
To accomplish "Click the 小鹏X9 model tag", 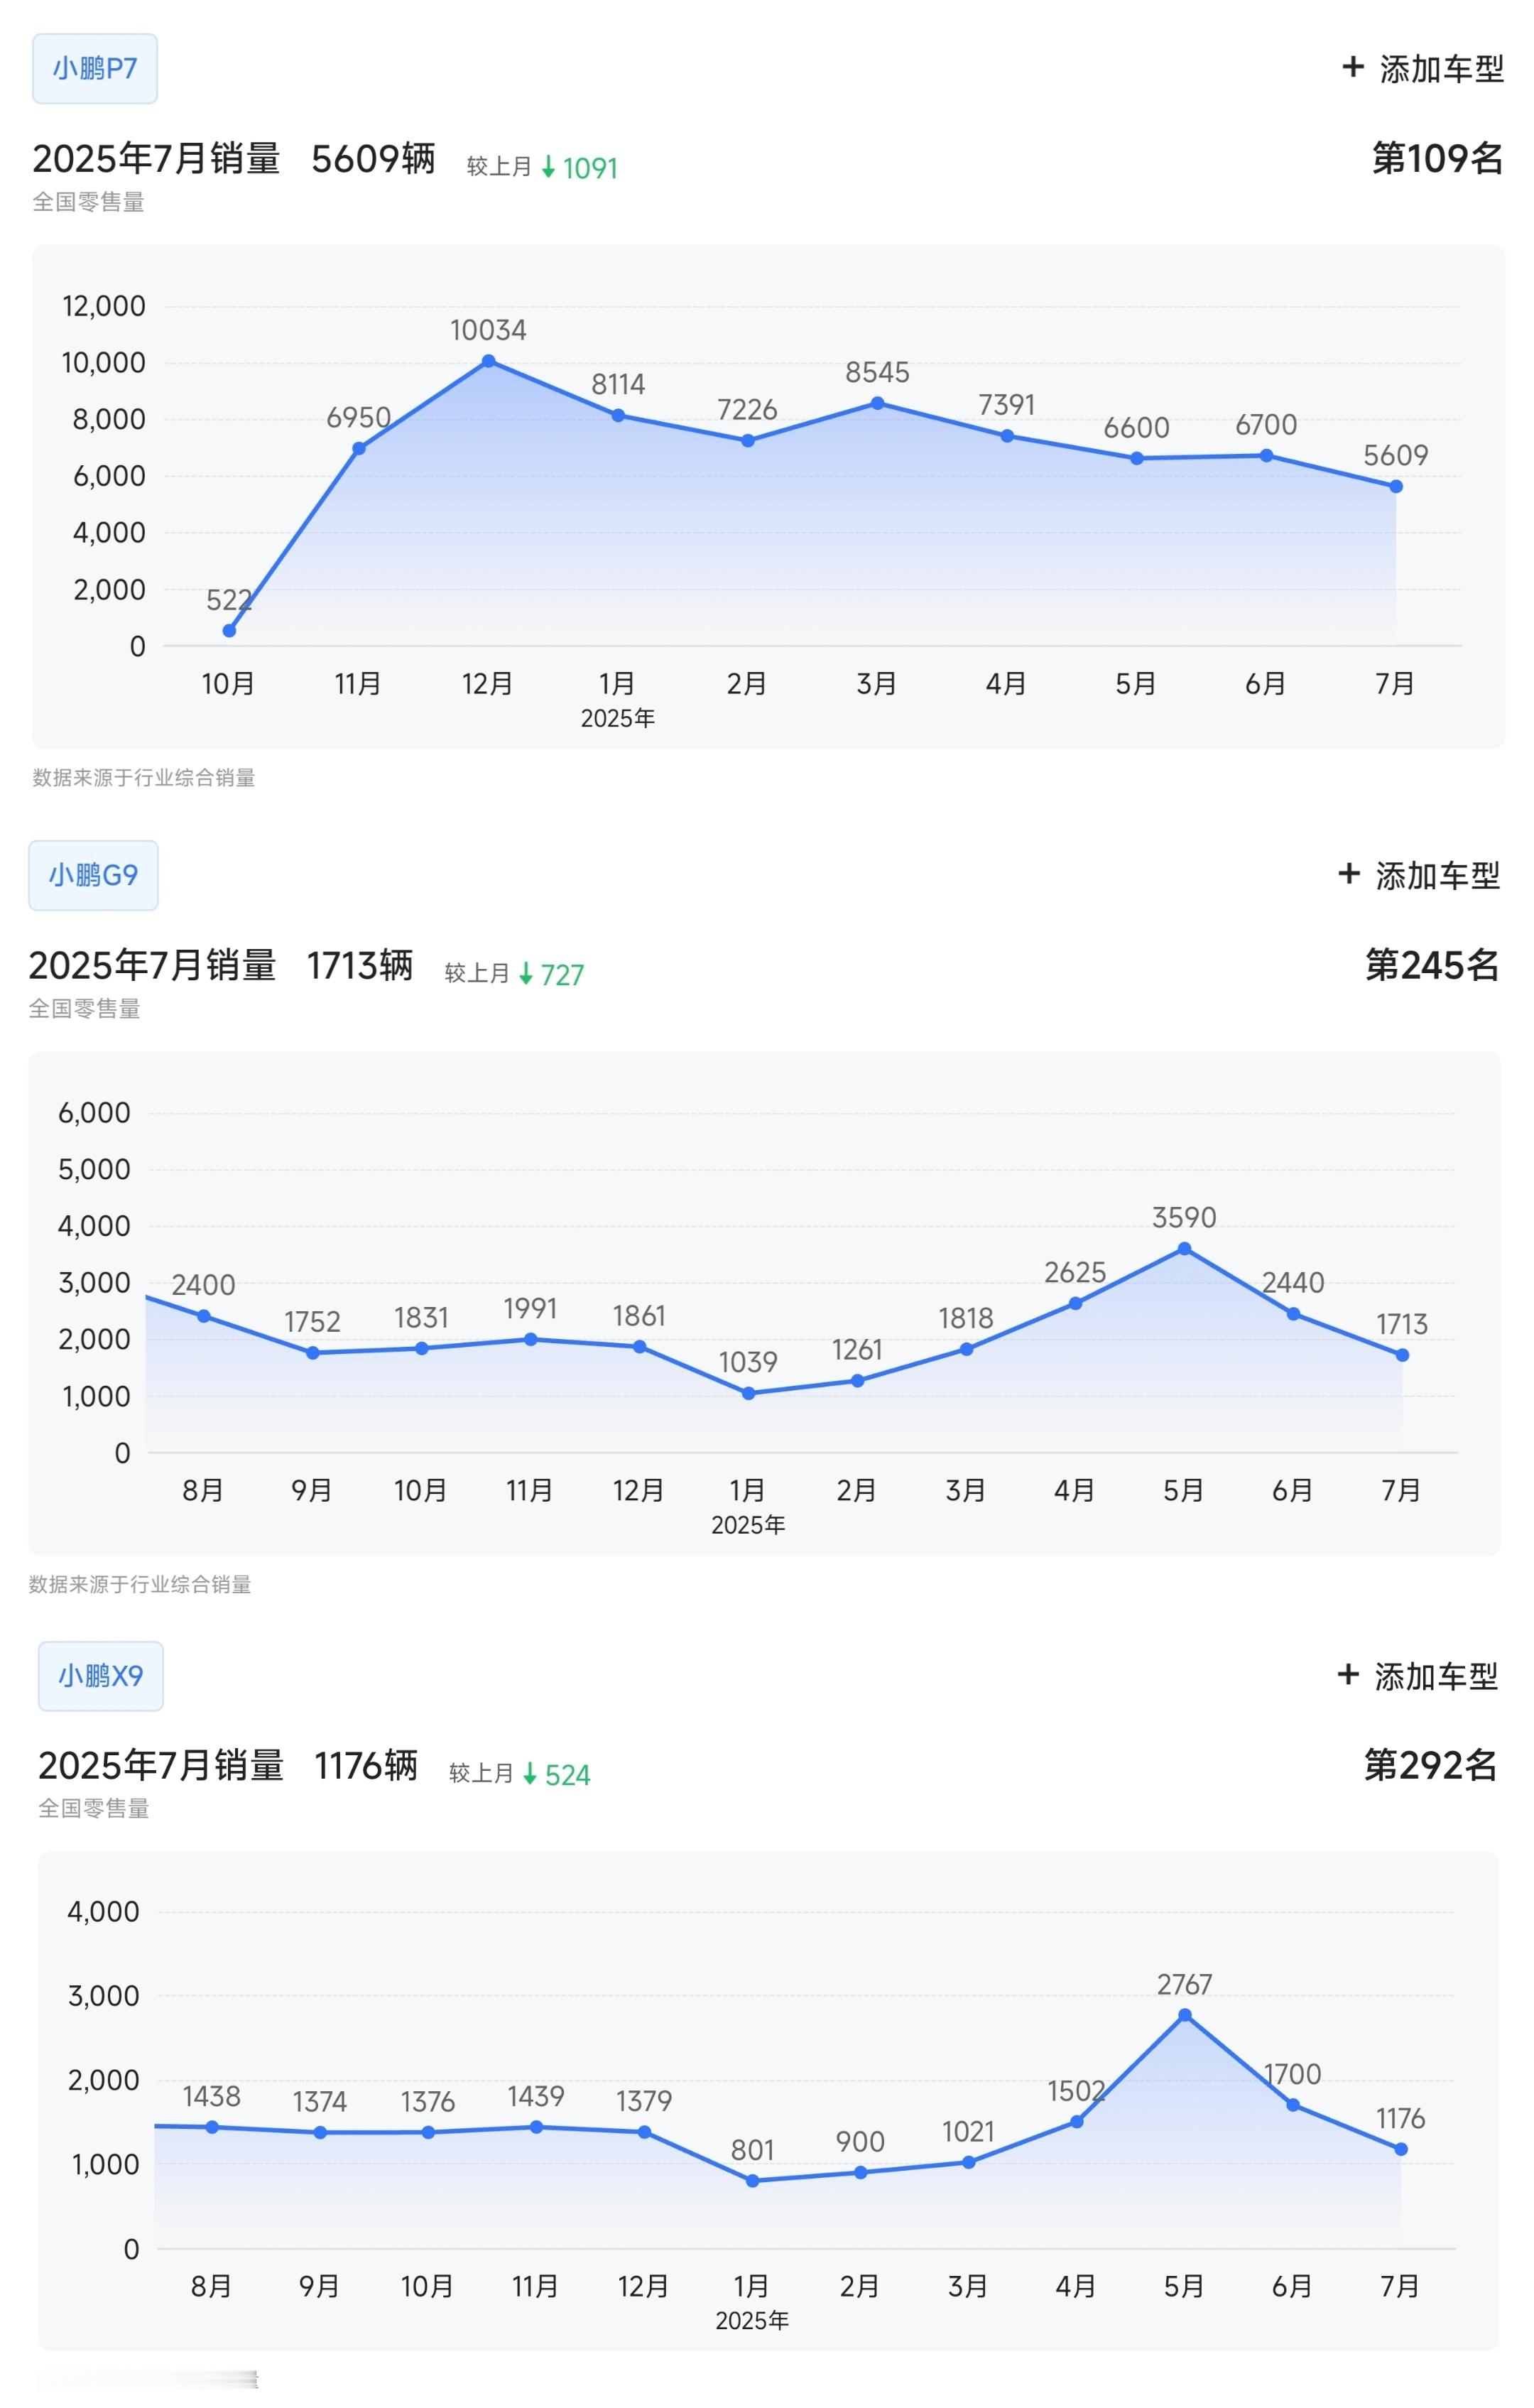I will pyautogui.click(x=101, y=1676).
